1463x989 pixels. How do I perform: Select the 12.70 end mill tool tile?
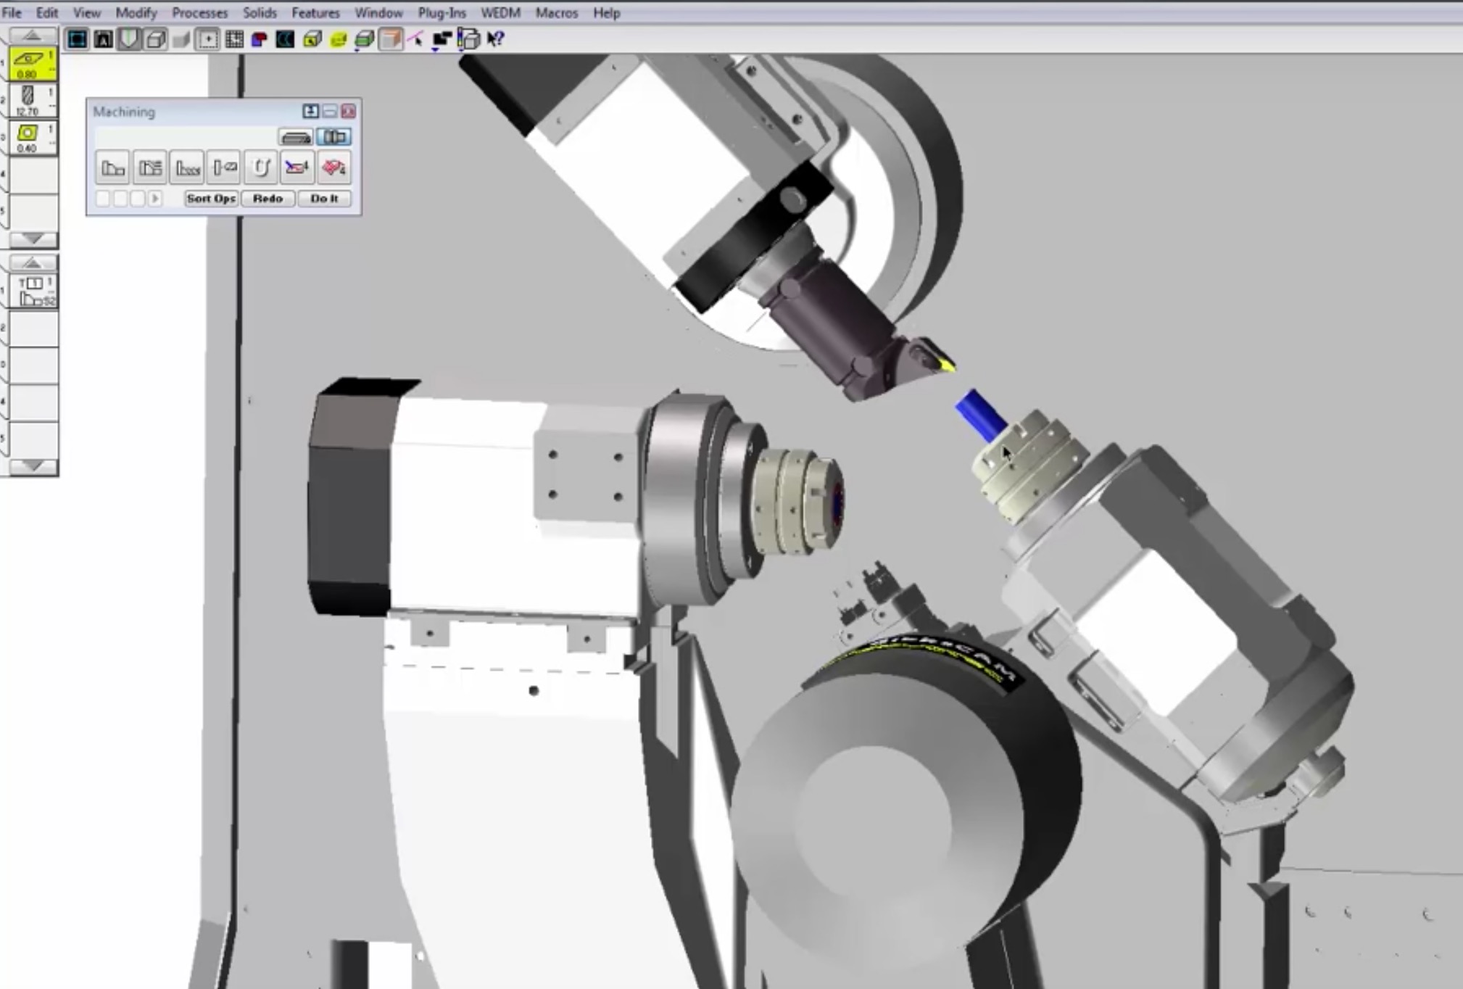click(32, 100)
